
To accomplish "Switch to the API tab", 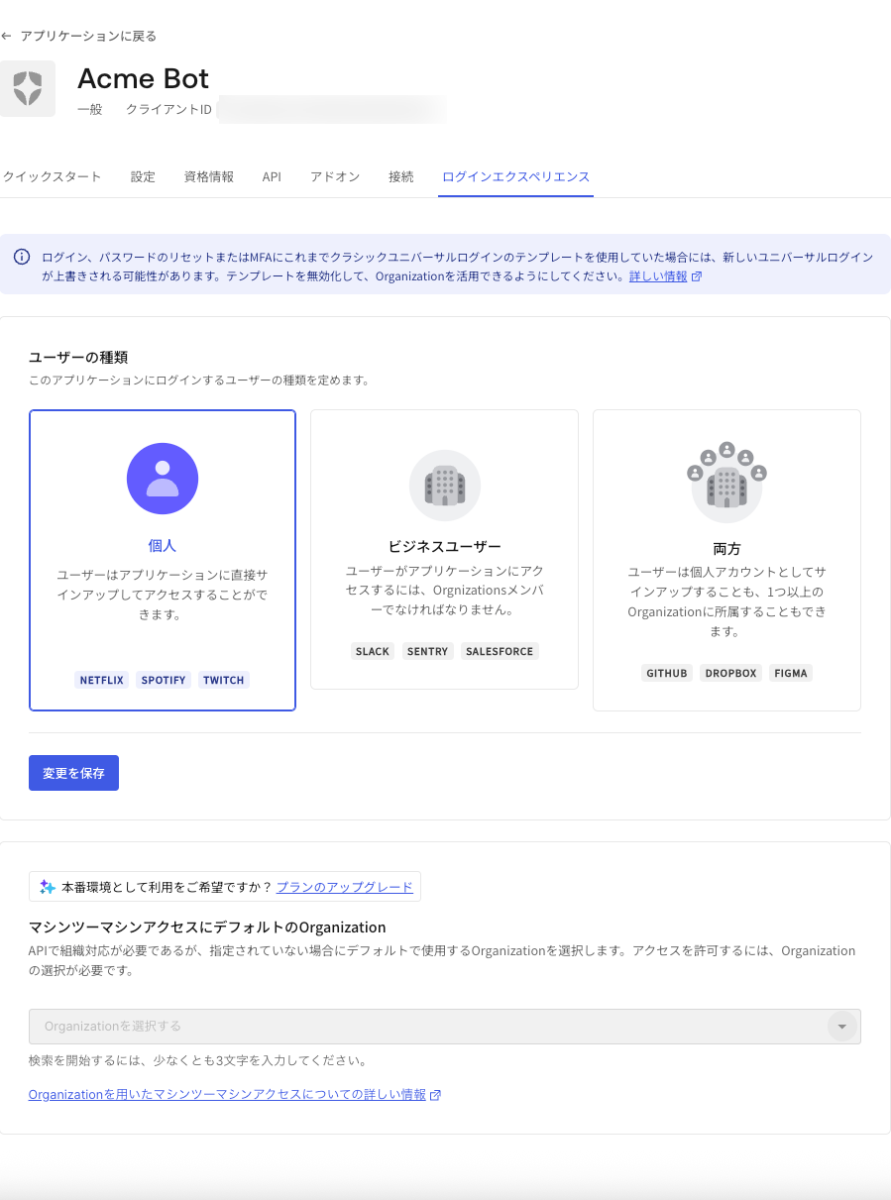I will click(x=271, y=176).
